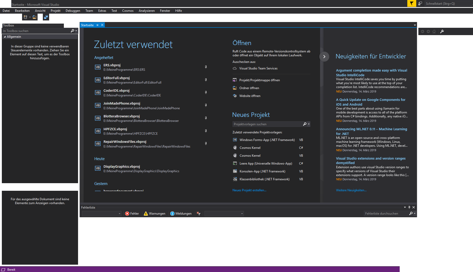This screenshot has height=272, width=473.
Task: Collapse the news panel with the chevron
Action: 324,57
